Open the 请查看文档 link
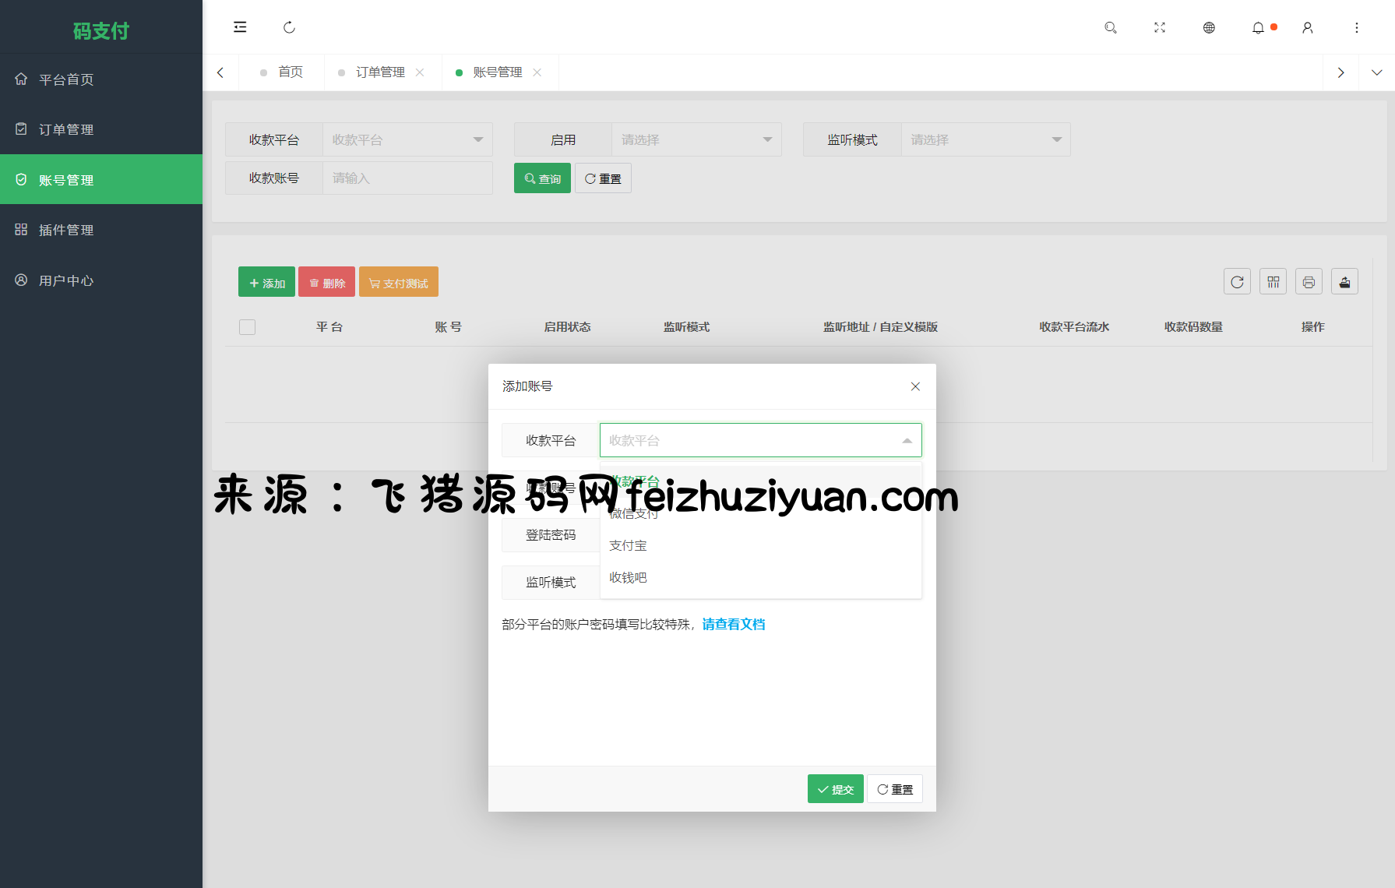The width and height of the screenshot is (1395, 888). click(x=733, y=624)
